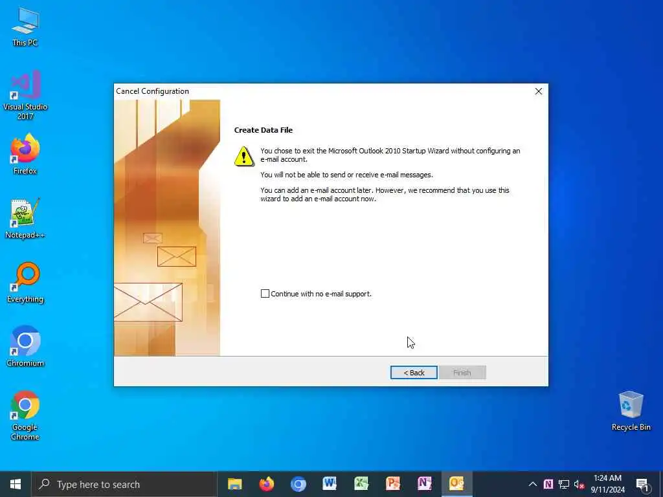Open the Windows Start menu

(x=16, y=484)
